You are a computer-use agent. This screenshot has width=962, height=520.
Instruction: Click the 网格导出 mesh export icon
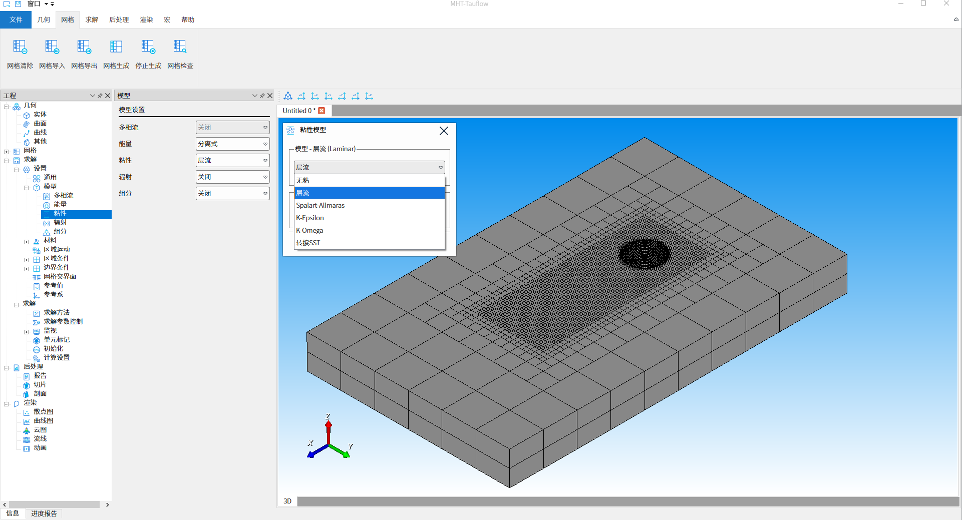[84, 47]
